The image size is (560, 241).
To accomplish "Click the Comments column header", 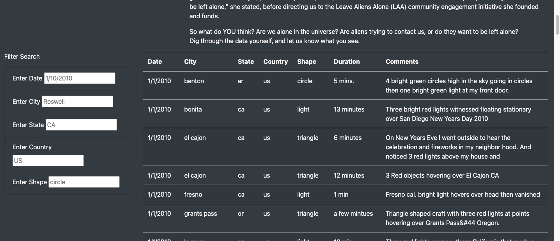I will (402, 61).
